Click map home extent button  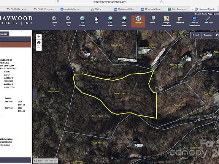click(39, 43)
